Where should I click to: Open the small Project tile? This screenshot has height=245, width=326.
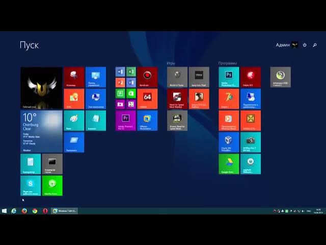[x=120, y=93]
